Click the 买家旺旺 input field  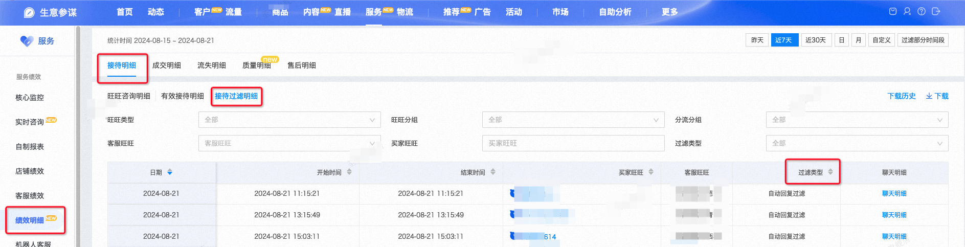pos(573,143)
